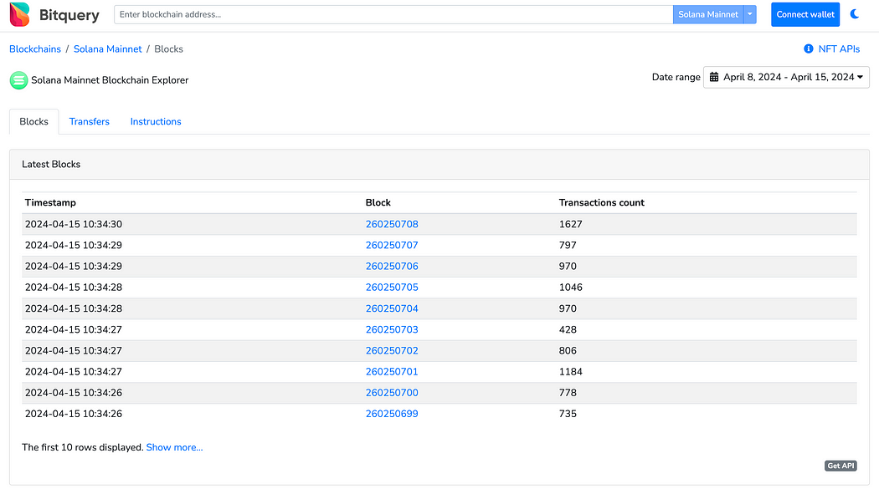The image size is (879, 494).
Task: Click transactions count 778
Action: [568, 393]
